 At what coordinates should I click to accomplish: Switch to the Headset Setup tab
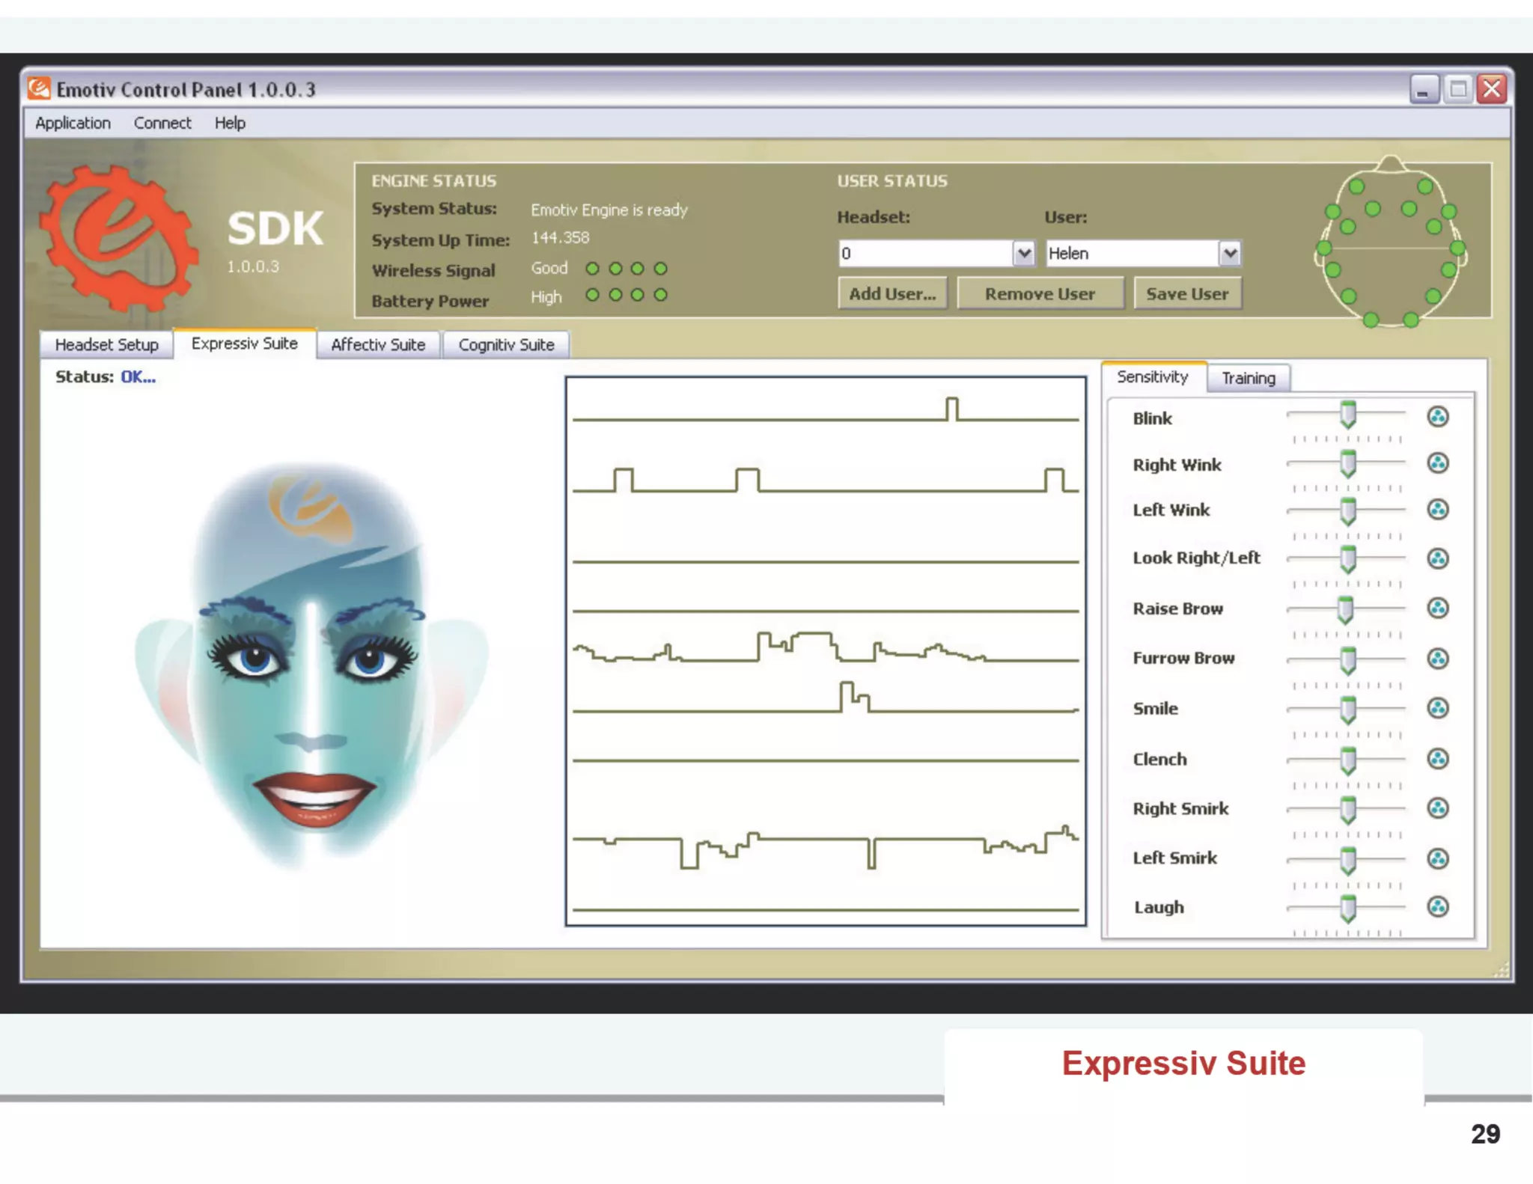click(106, 345)
